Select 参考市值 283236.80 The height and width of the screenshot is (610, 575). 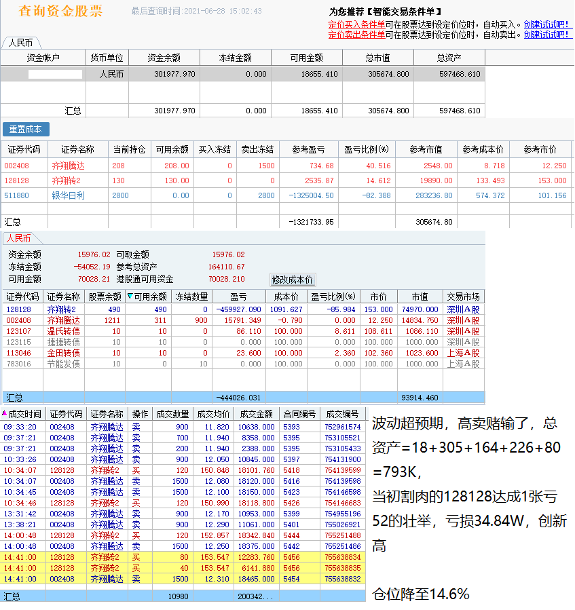click(434, 195)
